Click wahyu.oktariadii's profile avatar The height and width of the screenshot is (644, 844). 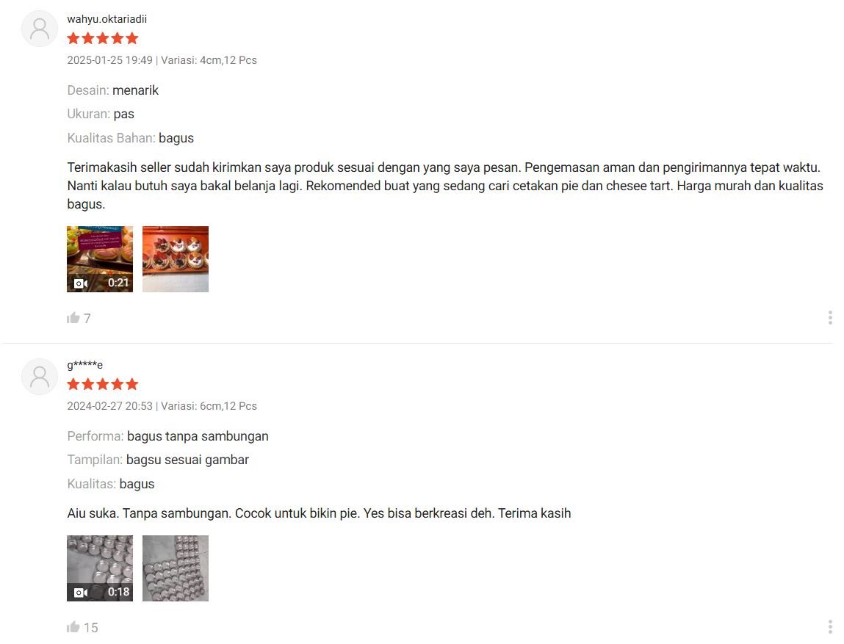[x=39, y=29]
